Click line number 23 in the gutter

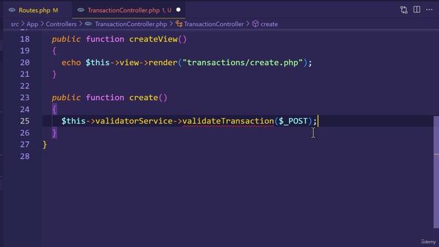[25, 97]
